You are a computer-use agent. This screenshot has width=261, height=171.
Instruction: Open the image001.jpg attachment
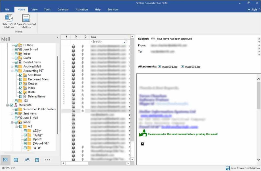point(168,67)
